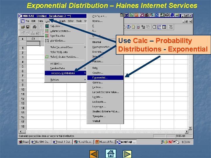Click the Calculator icon in the Calc menu

click(x=47, y=26)
